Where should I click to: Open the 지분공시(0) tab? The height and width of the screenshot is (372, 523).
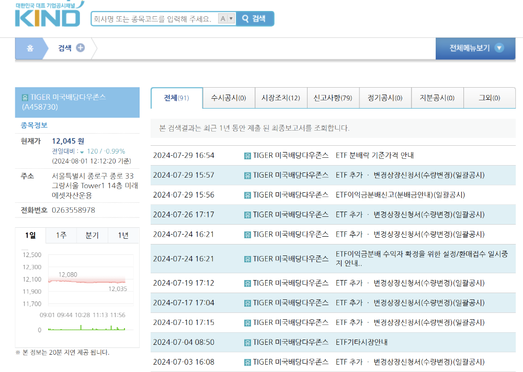pyautogui.click(x=437, y=98)
